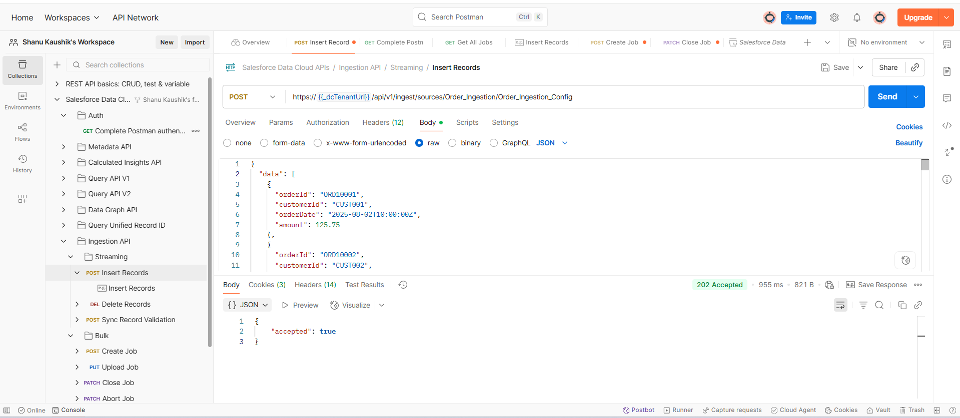Open the code snippet panel icon
Viewport: 960px width, 418px height.
(946, 125)
